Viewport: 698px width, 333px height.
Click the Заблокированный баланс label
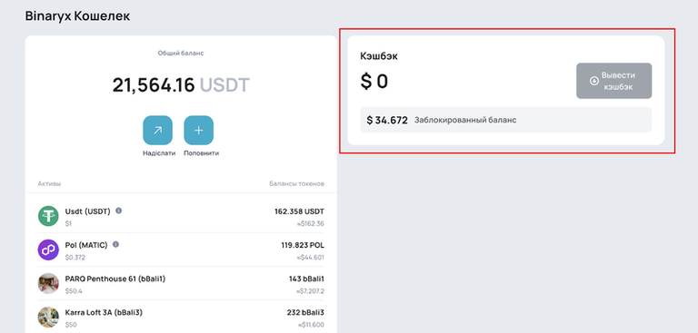tap(465, 120)
